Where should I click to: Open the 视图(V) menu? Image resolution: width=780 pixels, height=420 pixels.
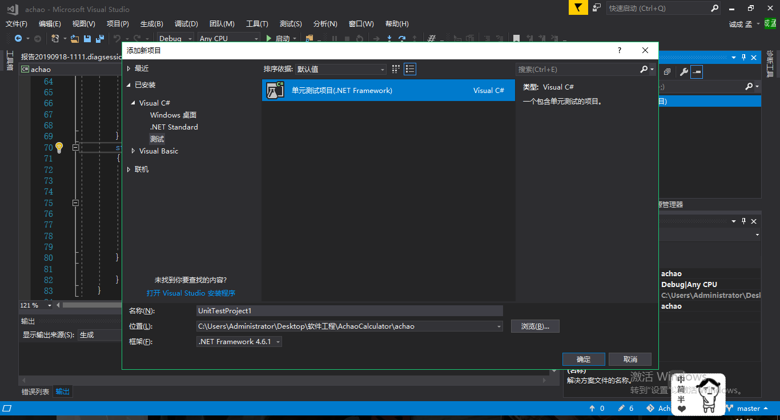[x=84, y=23]
